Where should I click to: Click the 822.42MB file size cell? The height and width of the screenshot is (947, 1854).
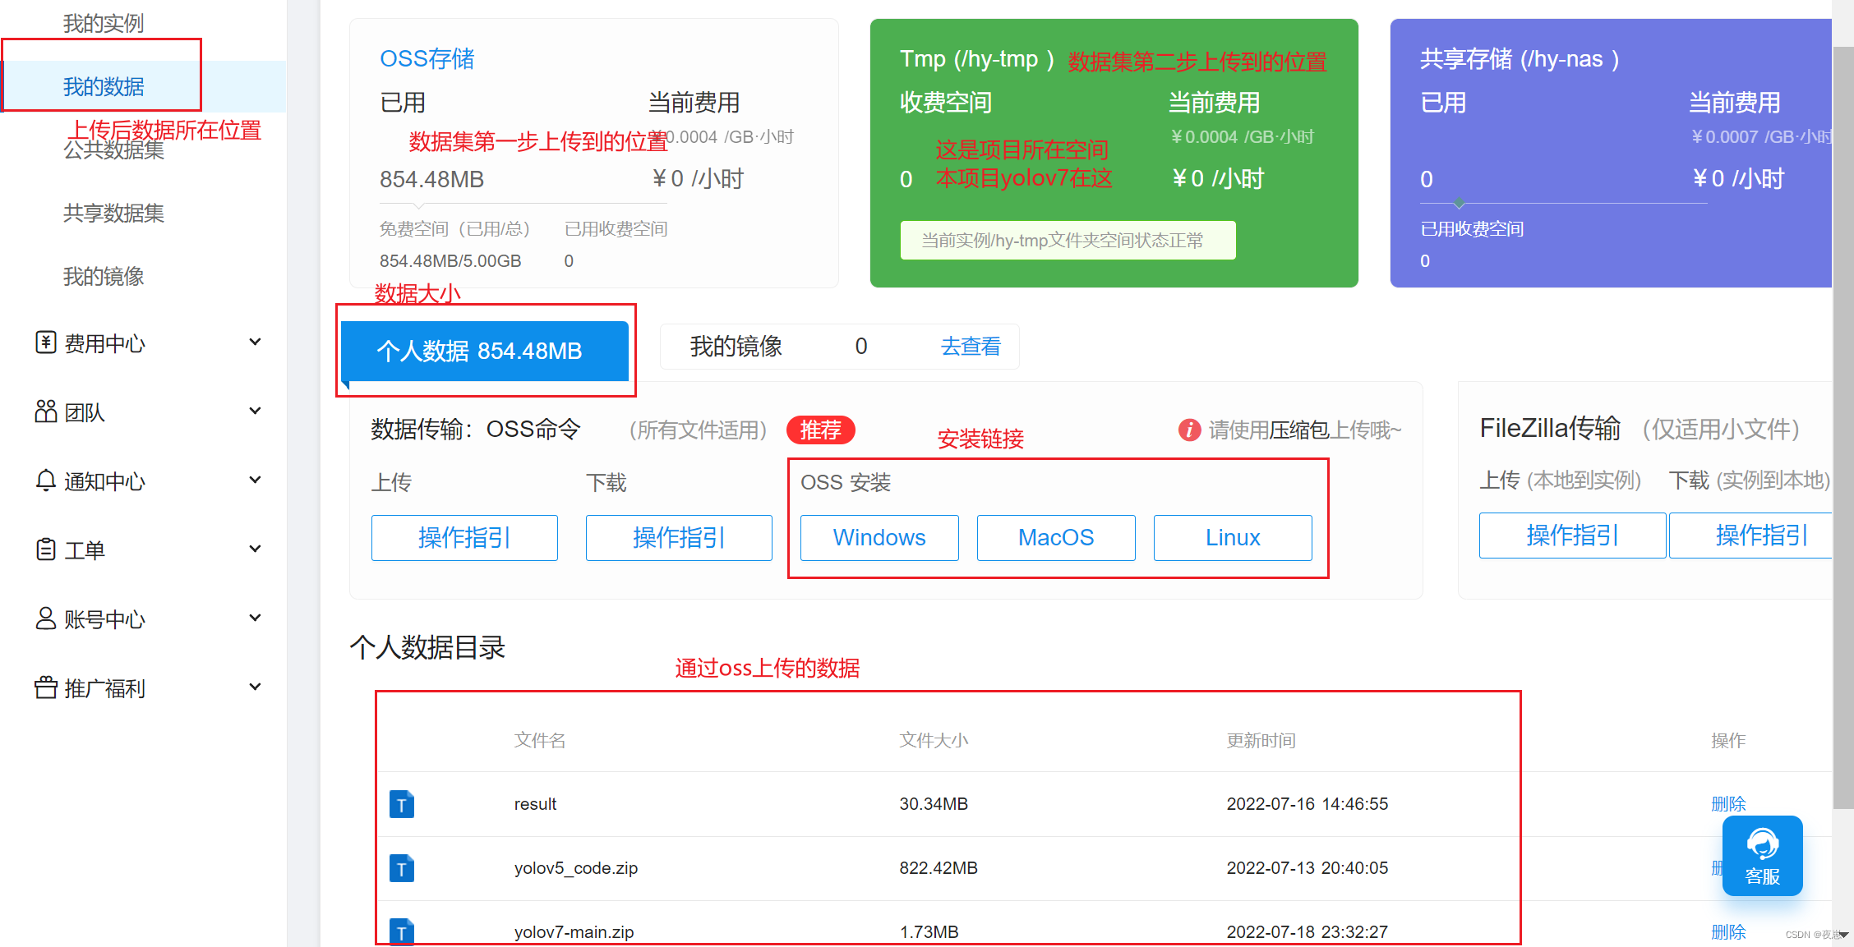939,868
